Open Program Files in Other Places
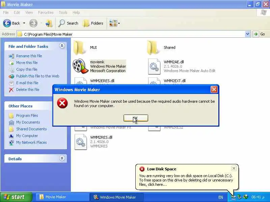 [x=27, y=115]
